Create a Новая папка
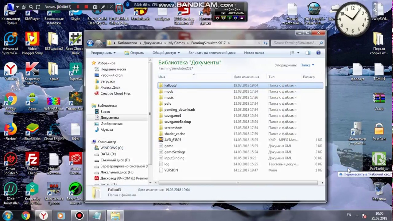Image resolution: width=393 pixels, height=221 pixels. [254, 53]
